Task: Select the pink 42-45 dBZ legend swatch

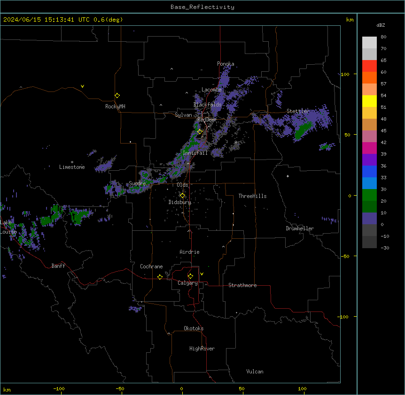Action: (x=369, y=137)
